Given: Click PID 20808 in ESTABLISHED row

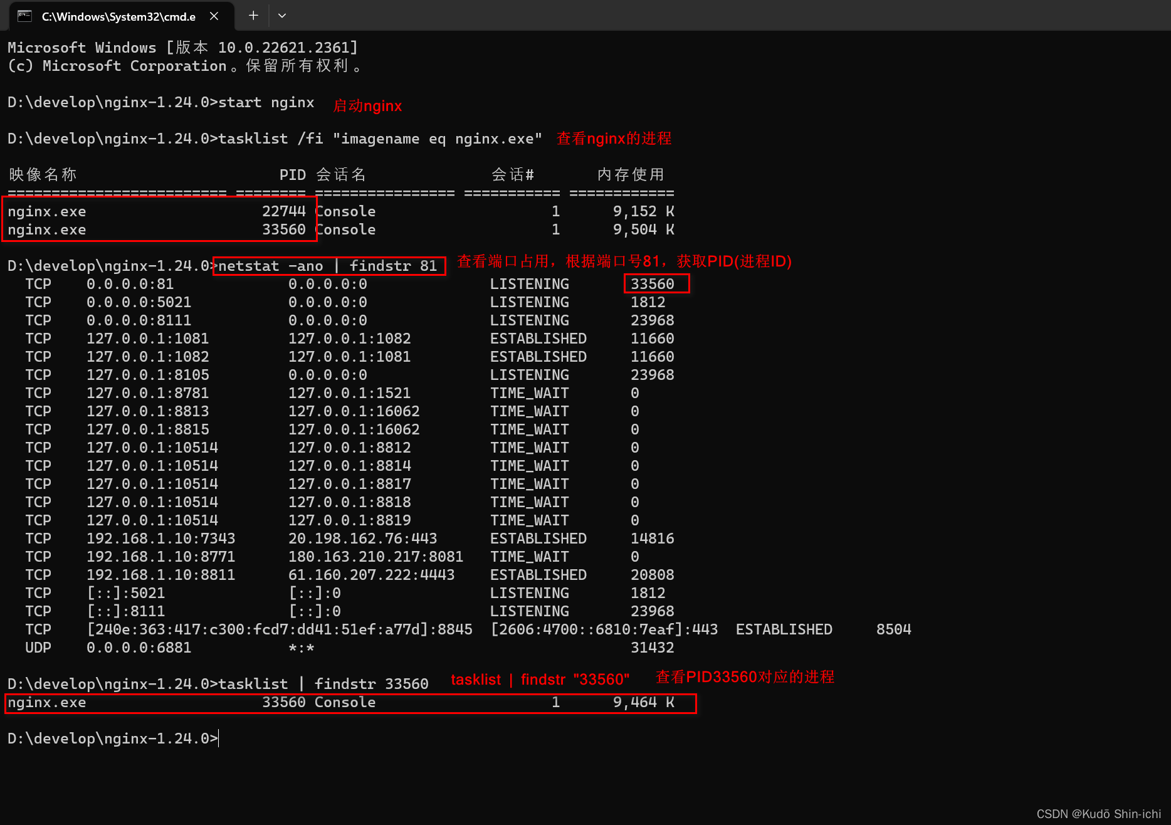Looking at the screenshot, I should point(652,575).
